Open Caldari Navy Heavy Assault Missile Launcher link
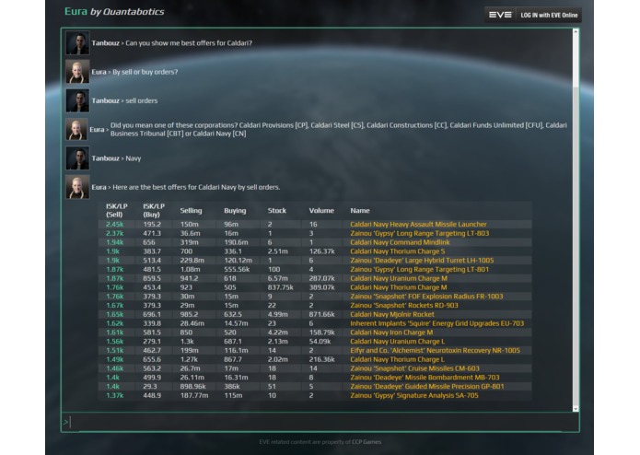 tap(418, 224)
